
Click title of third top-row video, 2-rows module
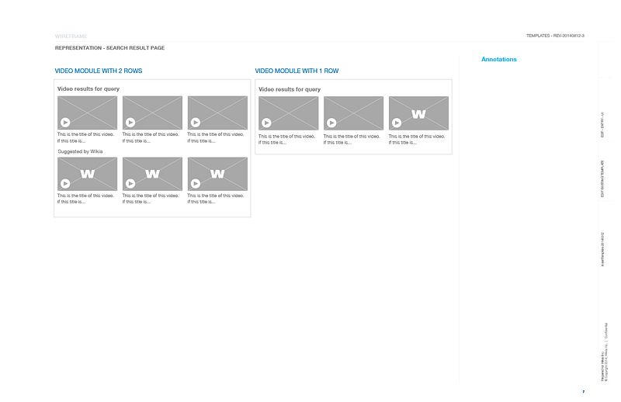[216, 137]
